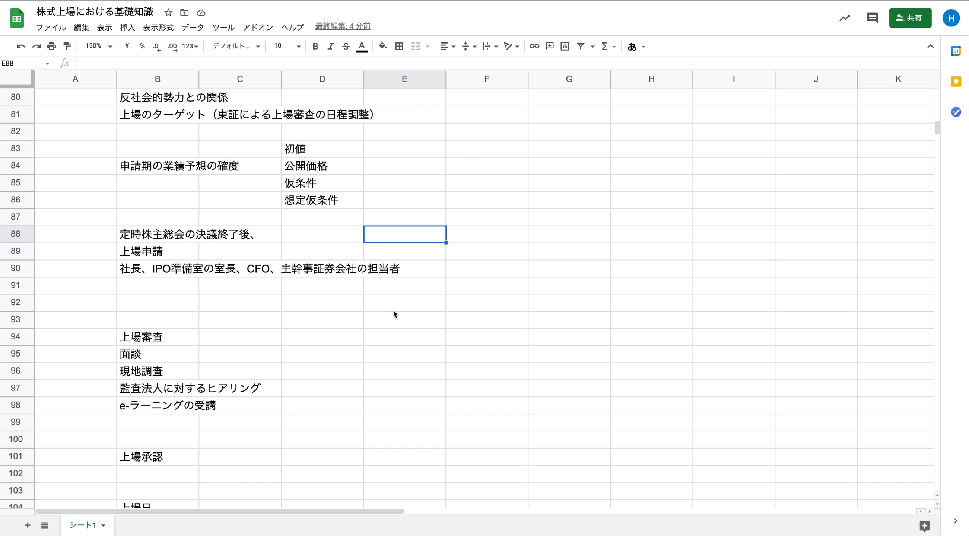Open the text color picker

[x=362, y=46]
